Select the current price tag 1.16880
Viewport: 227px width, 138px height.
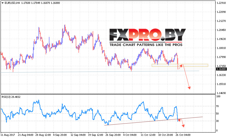point(221,69)
